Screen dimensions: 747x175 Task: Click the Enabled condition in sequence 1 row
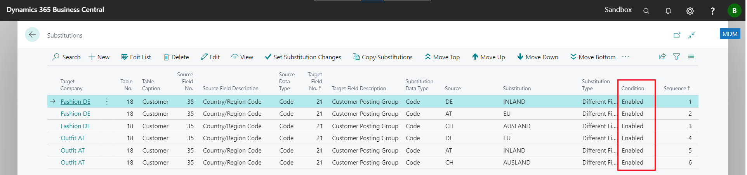632,101
